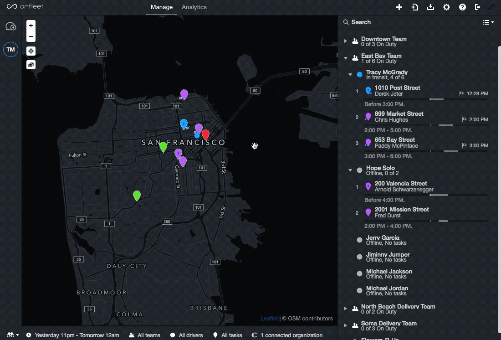The image size is (501, 340).
Task: Open the Leaflet link
Action: click(x=269, y=318)
